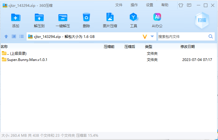Go up one level with the up arrow
The height and width of the screenshot is (140, 218).
tap(6, 36)
